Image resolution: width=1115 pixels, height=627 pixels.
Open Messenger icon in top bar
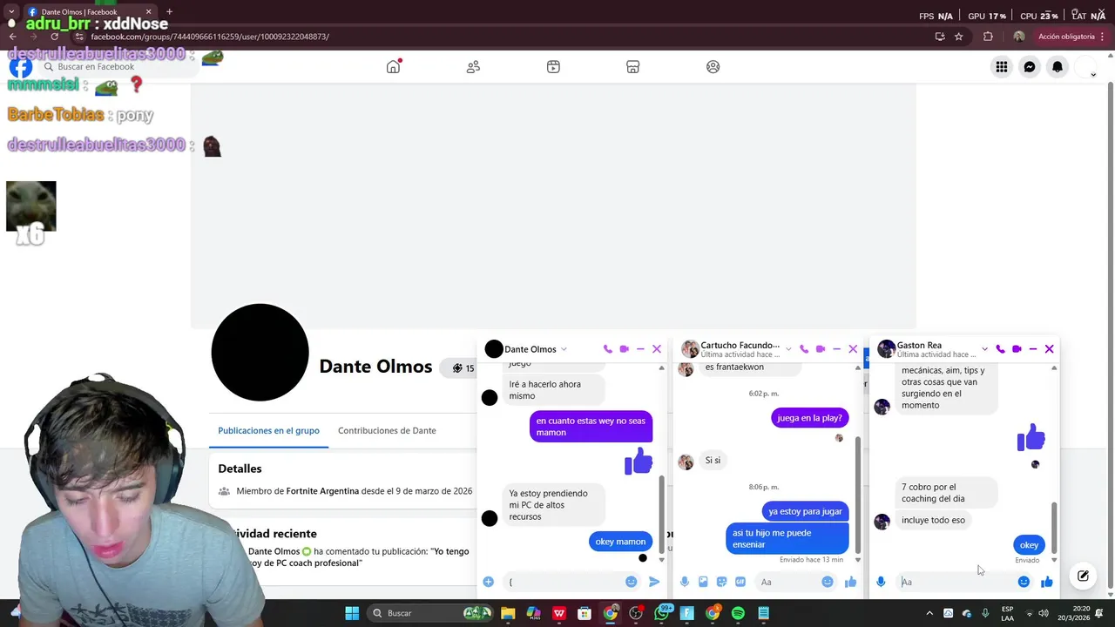pyautogui.click(x=1030, y=67)
